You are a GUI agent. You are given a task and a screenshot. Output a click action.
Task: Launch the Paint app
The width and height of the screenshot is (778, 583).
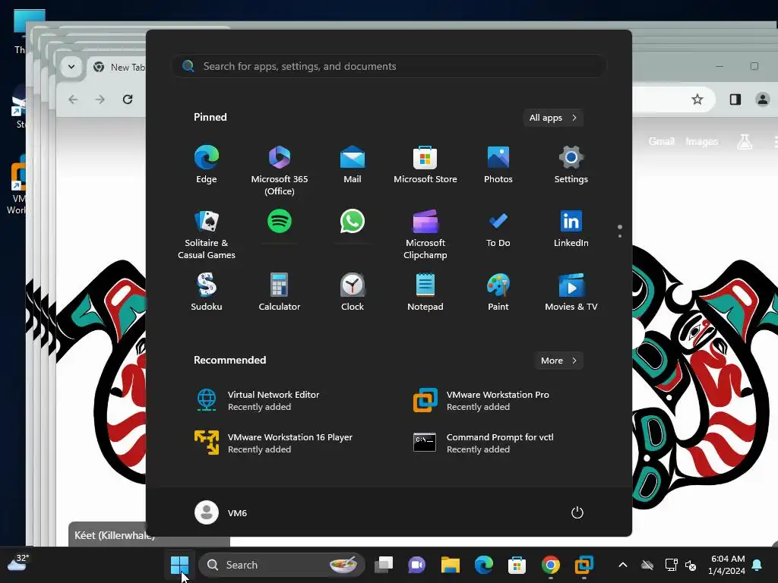tap(498, 292)
